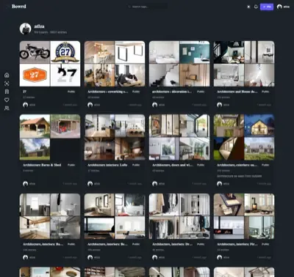Click Public badge on interiors: Lofts board
Image resolution: width=294 pixels, height=277 pixels.
[x=136, y=165]
